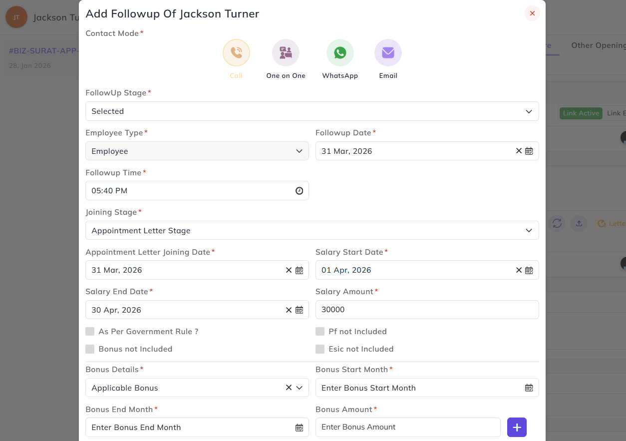The height and width of the screenshot is (441, 626).
Task: Open the FollowUp Stage dropdown
Action: (x=312, y=111)
